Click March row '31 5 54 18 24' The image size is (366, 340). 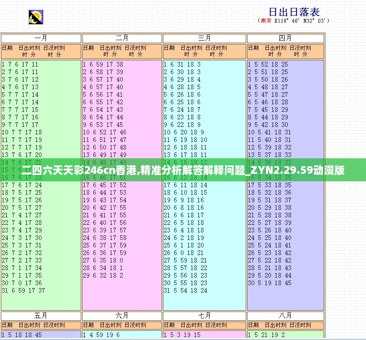coord(186,291)
